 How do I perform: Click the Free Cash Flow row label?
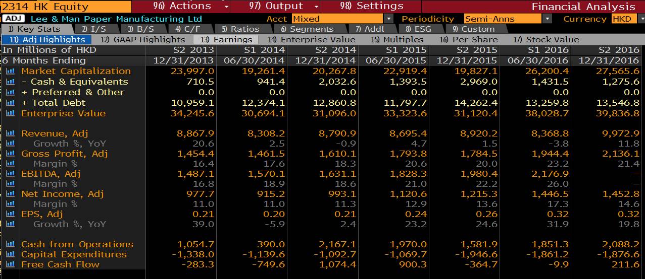60,264
